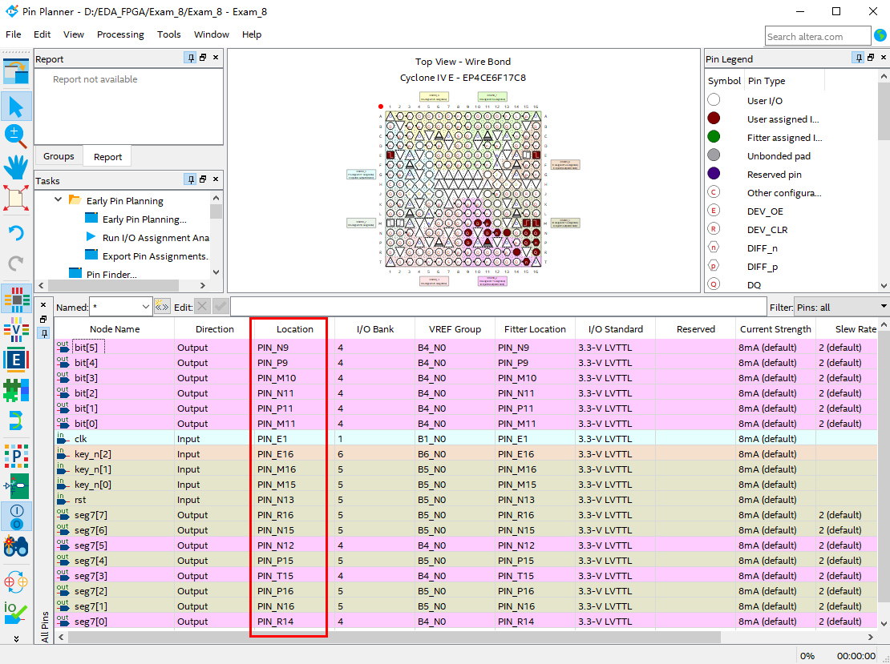
Task: Click the globe icon next to search
Action: tap(880, 35)
